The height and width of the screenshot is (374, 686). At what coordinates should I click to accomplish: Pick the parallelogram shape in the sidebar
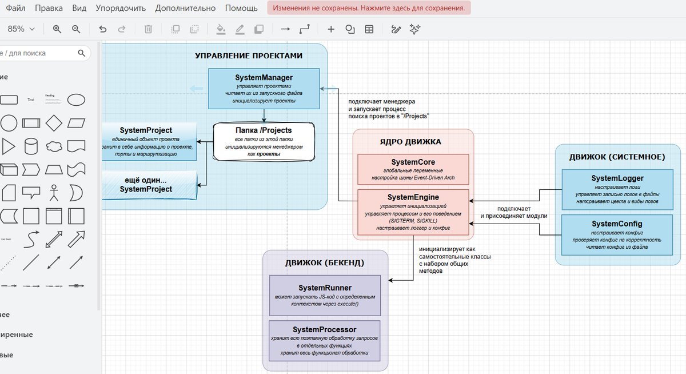(76, 123)
